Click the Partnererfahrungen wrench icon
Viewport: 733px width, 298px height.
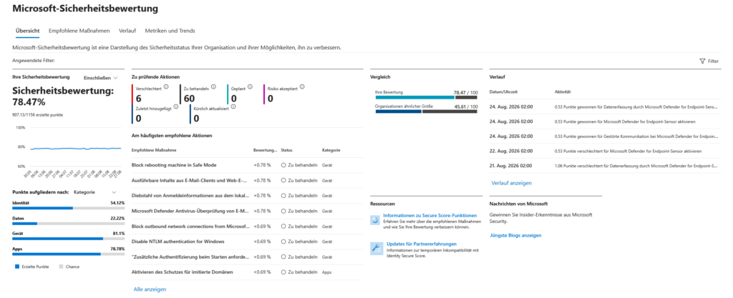coord(377,248)
